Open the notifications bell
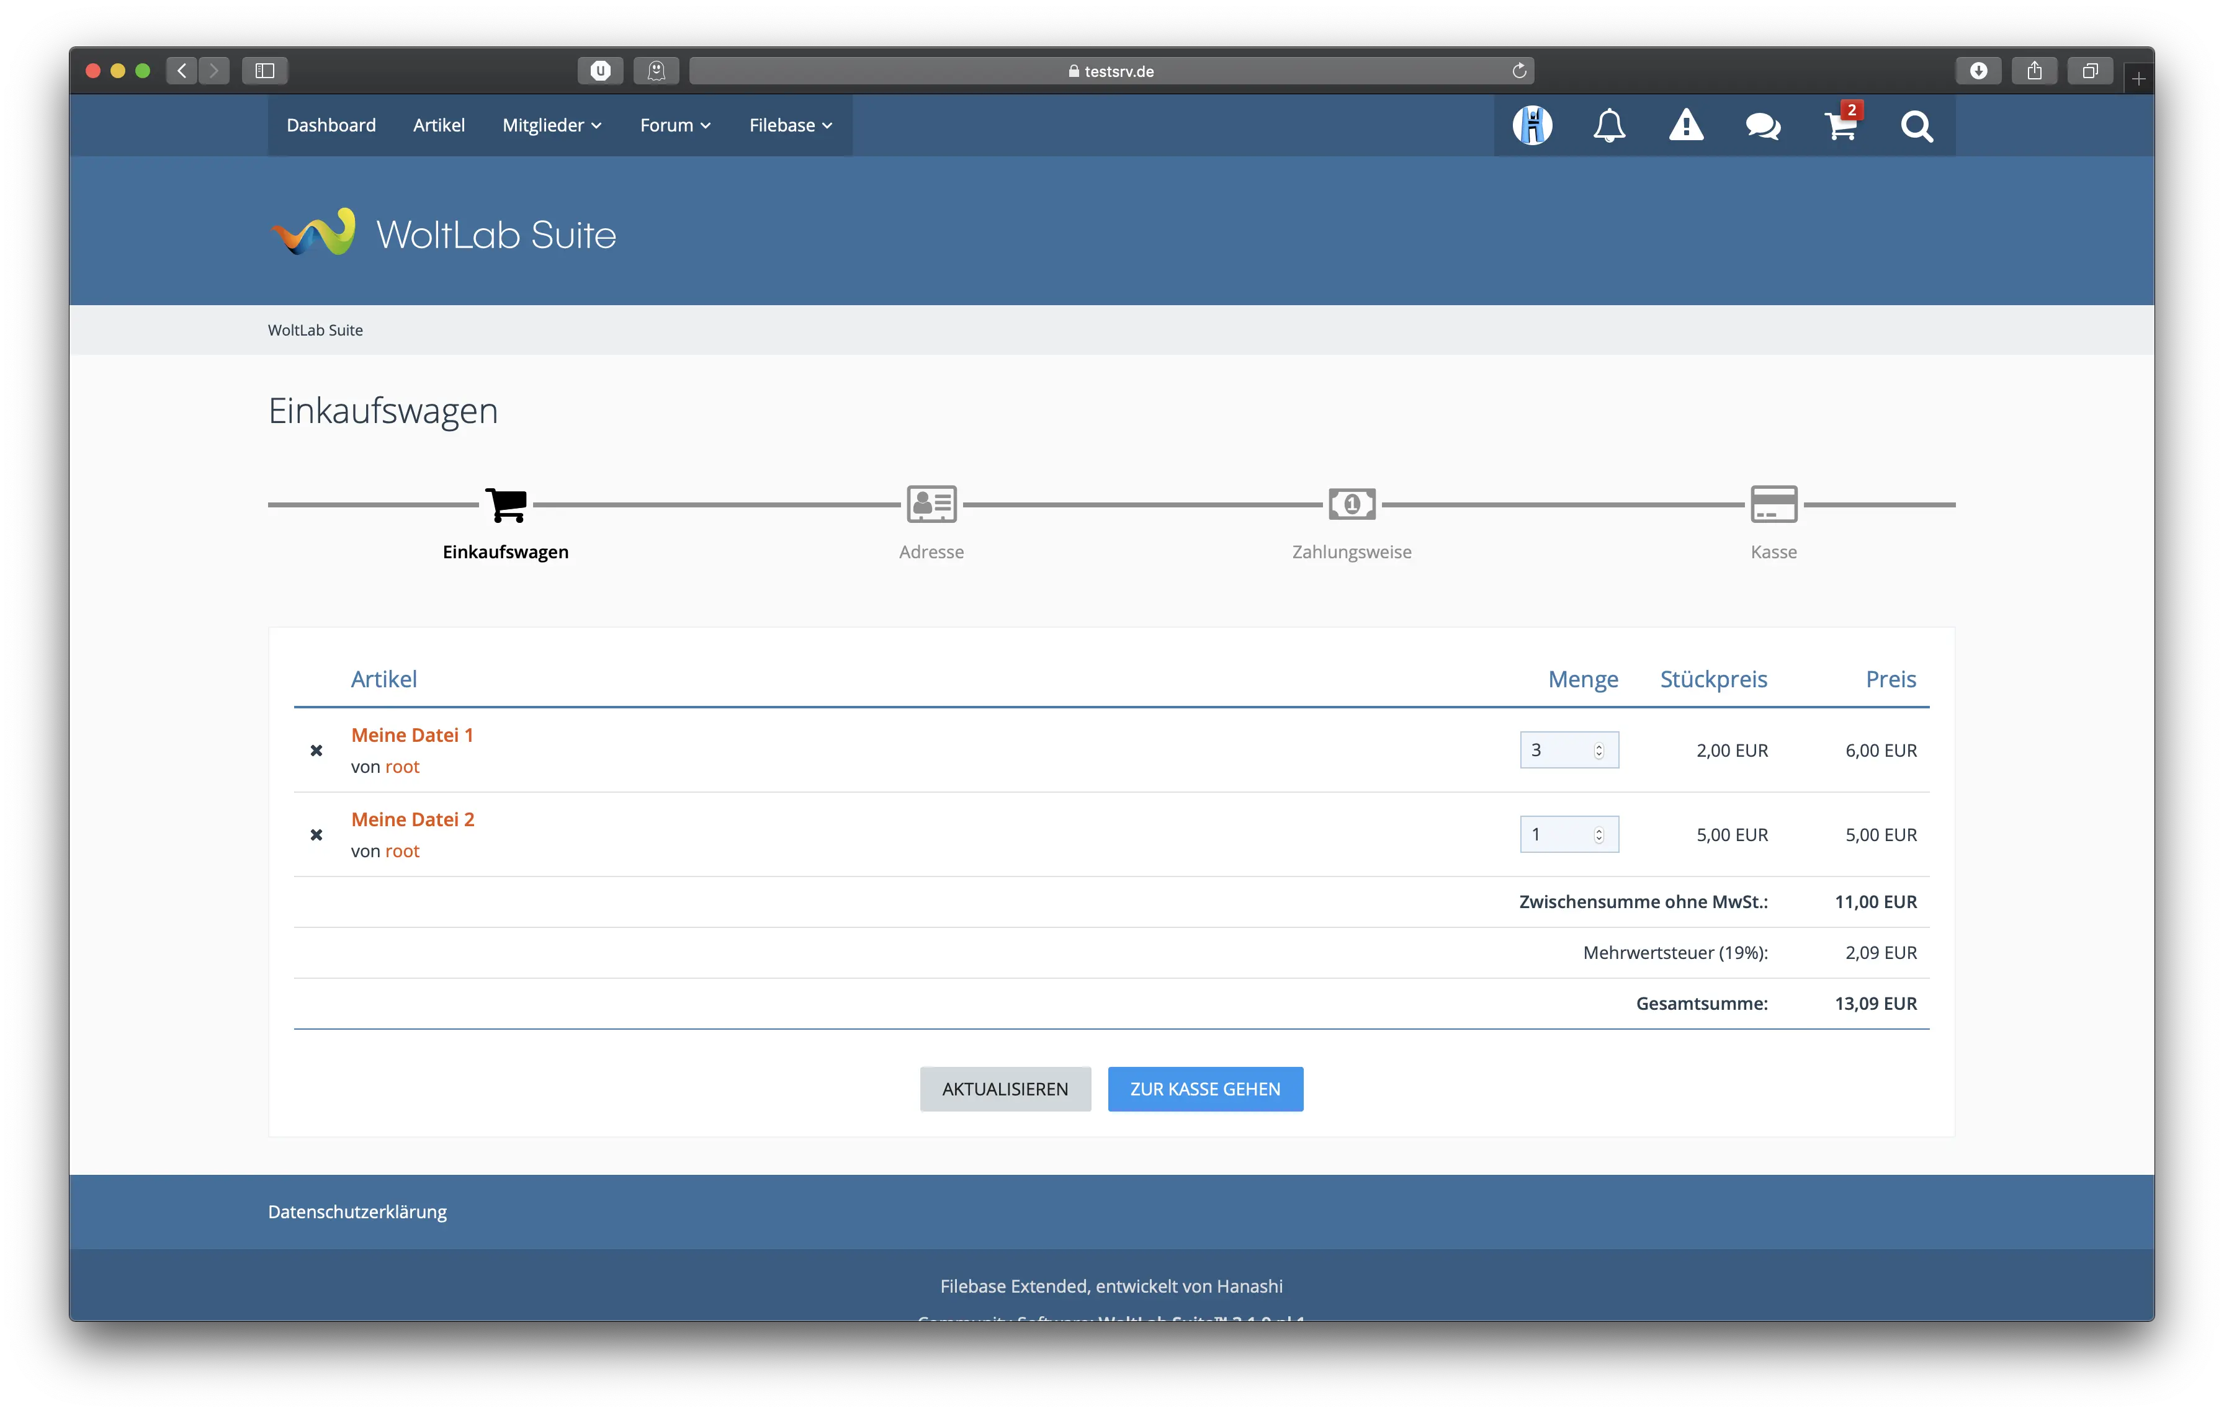Image resolution: width=2224 pixels, height=1413 pixels. (x=1609, y=125)
